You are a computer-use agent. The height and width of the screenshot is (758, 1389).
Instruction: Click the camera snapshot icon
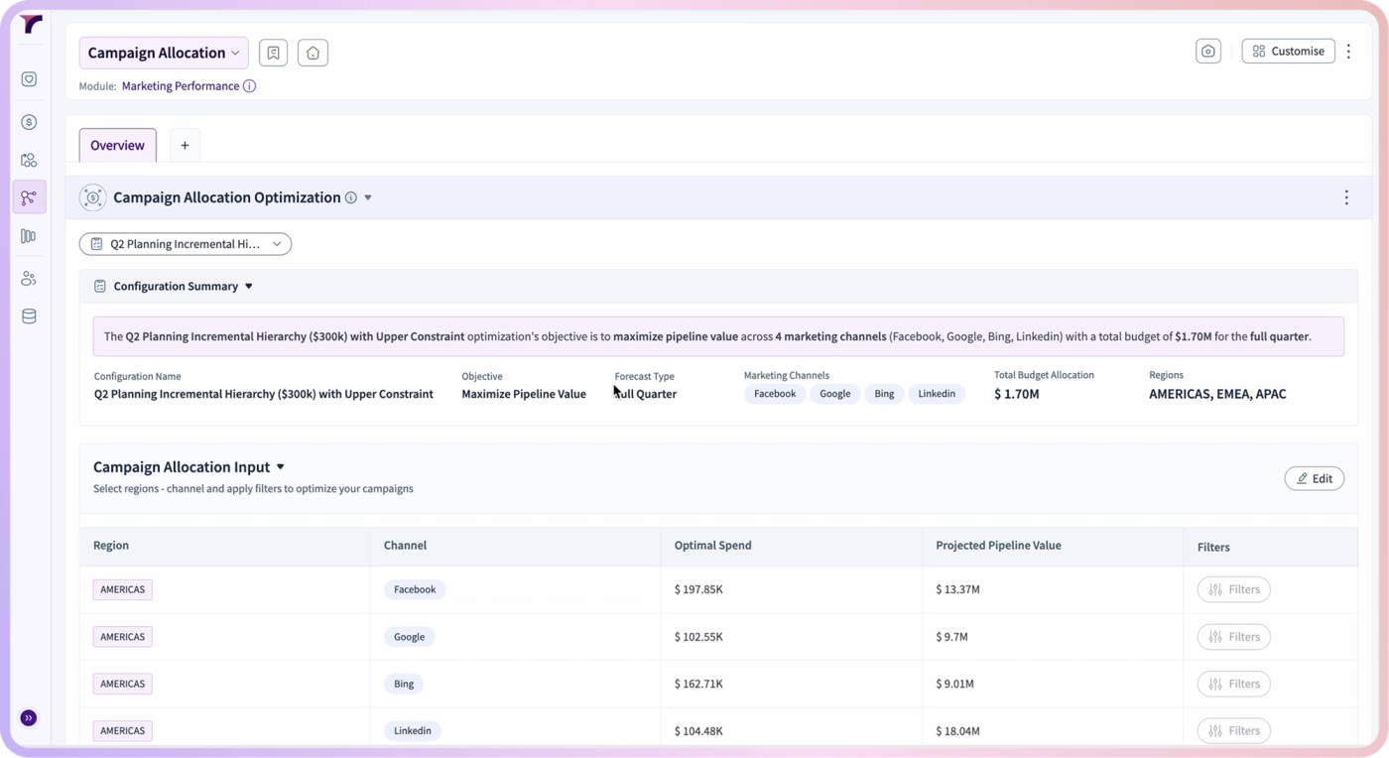click(1208, 52)
